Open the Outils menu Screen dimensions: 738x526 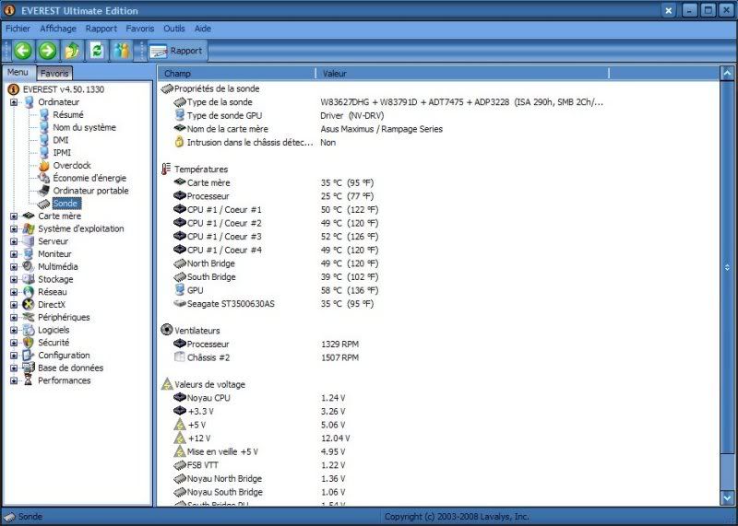point(174,29)
